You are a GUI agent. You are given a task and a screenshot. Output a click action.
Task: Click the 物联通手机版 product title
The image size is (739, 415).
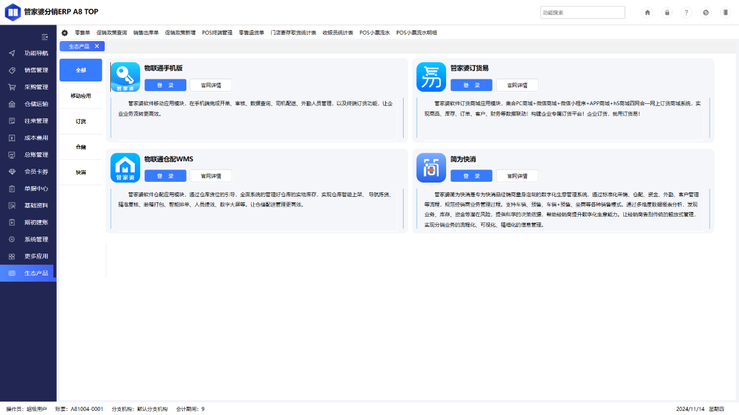point(164,68)
